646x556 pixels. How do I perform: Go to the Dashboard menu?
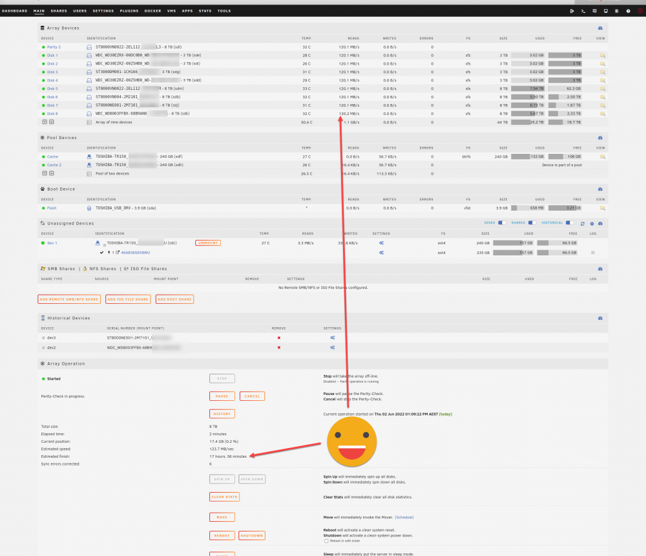tap(15, 11)
